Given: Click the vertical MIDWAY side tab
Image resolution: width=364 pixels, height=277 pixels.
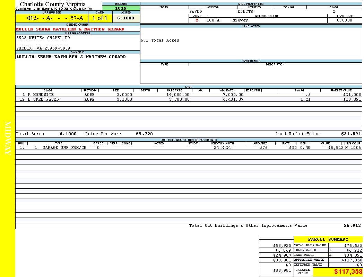Looking at the screenshot, I should (8, 138).
